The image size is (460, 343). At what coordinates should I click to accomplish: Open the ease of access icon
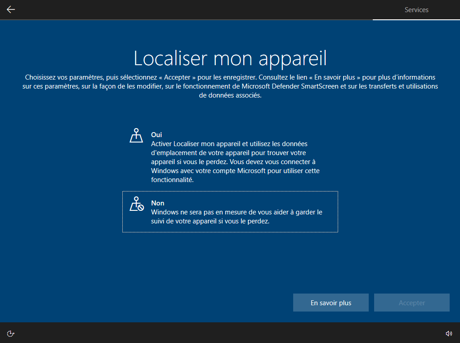point(10,334)
